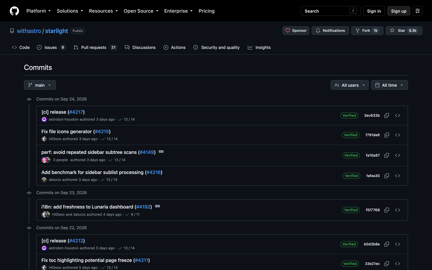Switch to the Code tab
432x270 pixels.
21,47
